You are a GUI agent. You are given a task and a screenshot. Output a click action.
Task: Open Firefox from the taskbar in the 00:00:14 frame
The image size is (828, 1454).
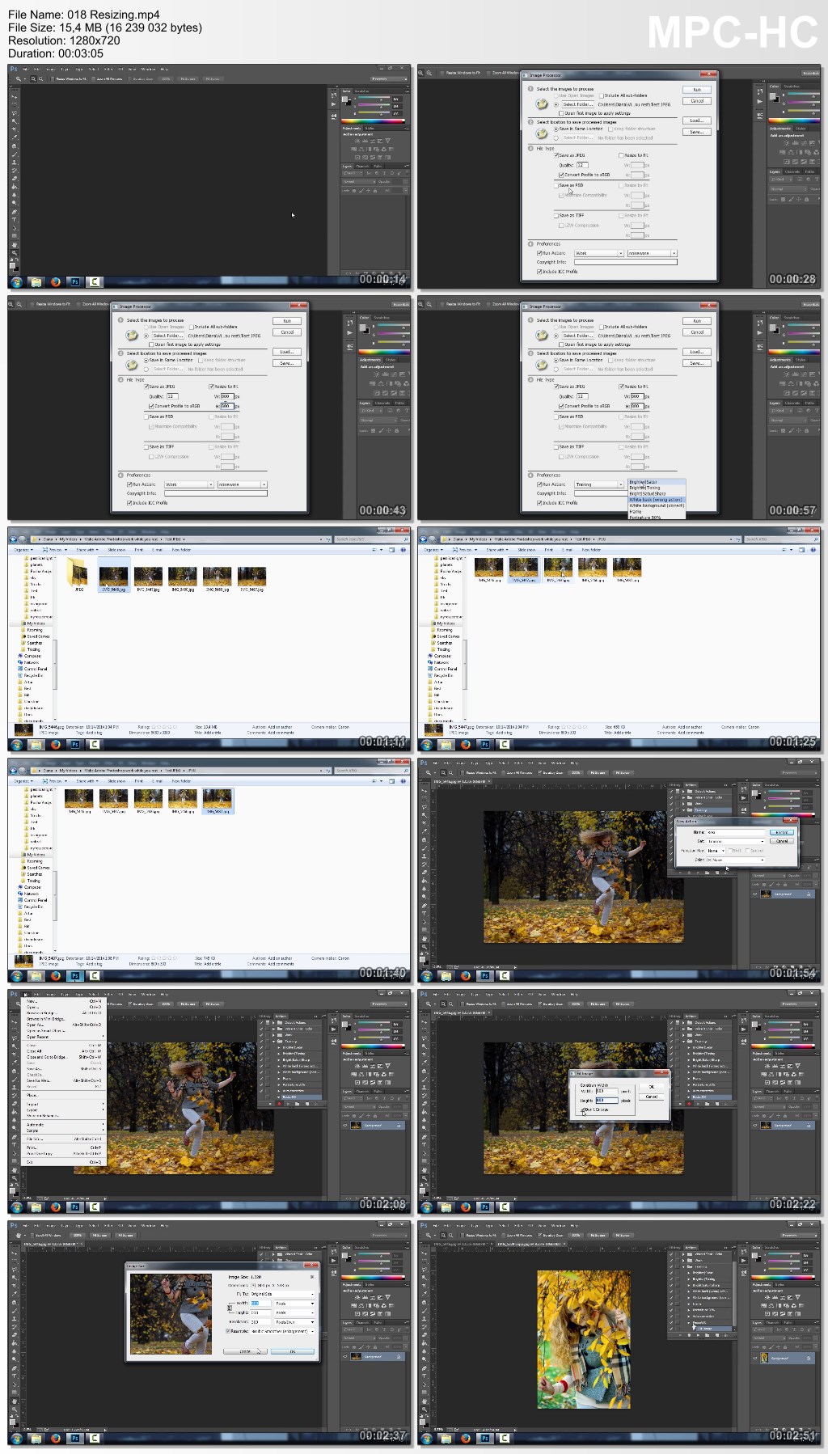click(55, 282)
